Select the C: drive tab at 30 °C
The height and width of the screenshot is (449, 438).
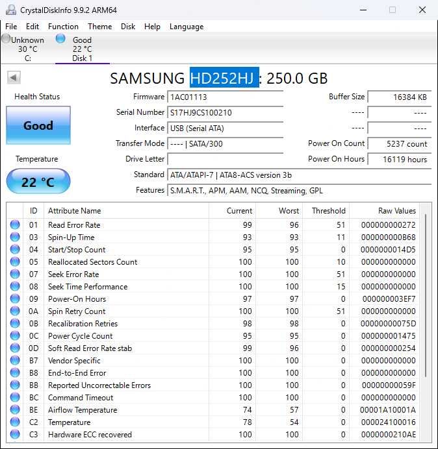[27, 49]
